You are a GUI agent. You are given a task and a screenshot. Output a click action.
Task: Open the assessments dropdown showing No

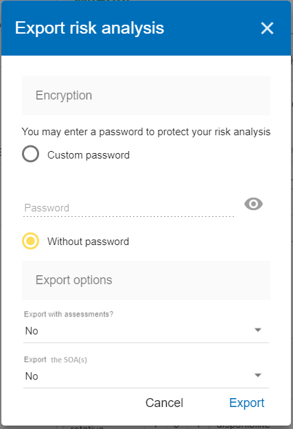tap(146, 331)
